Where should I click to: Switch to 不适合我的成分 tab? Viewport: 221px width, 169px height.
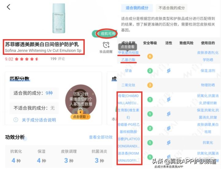172,8
